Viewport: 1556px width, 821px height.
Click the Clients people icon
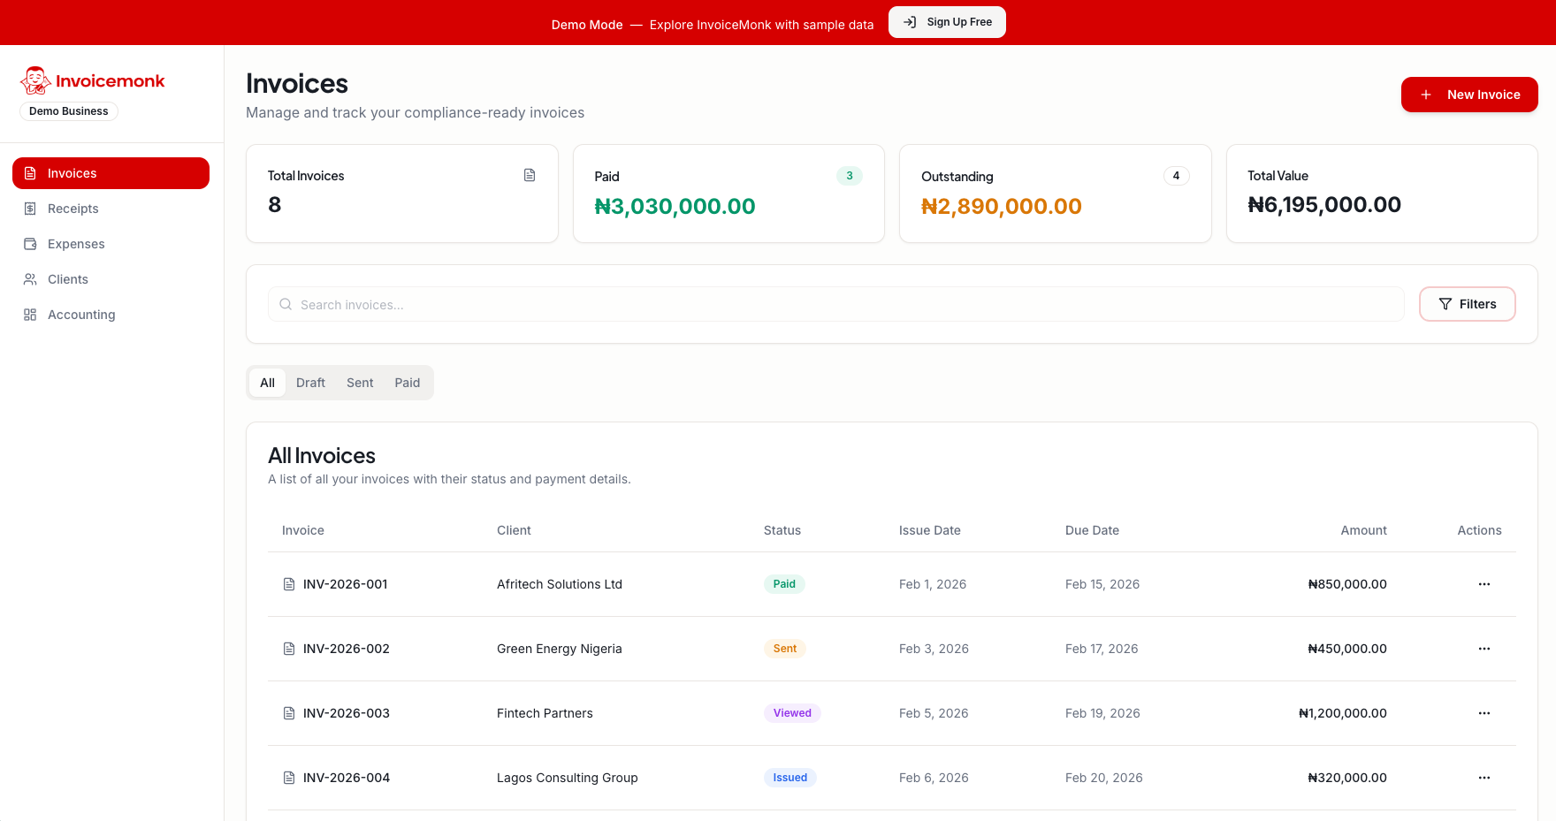point(30,279)
